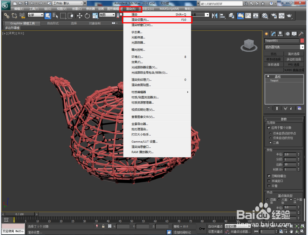
Task: Open the Layer Manager icon
Action: pos(231,16)
